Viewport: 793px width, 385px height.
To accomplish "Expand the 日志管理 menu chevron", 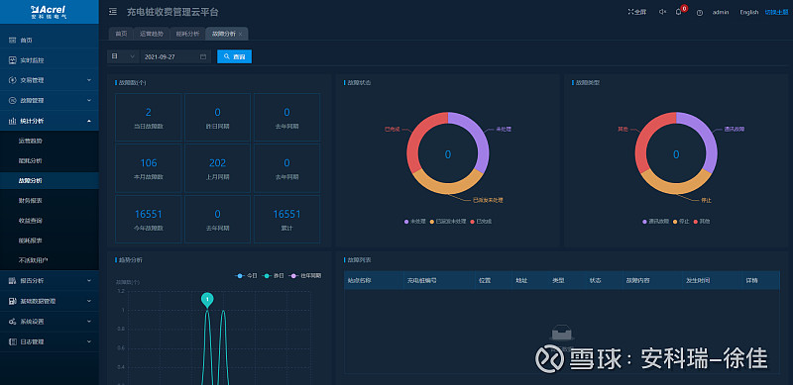I will [89, 341].
